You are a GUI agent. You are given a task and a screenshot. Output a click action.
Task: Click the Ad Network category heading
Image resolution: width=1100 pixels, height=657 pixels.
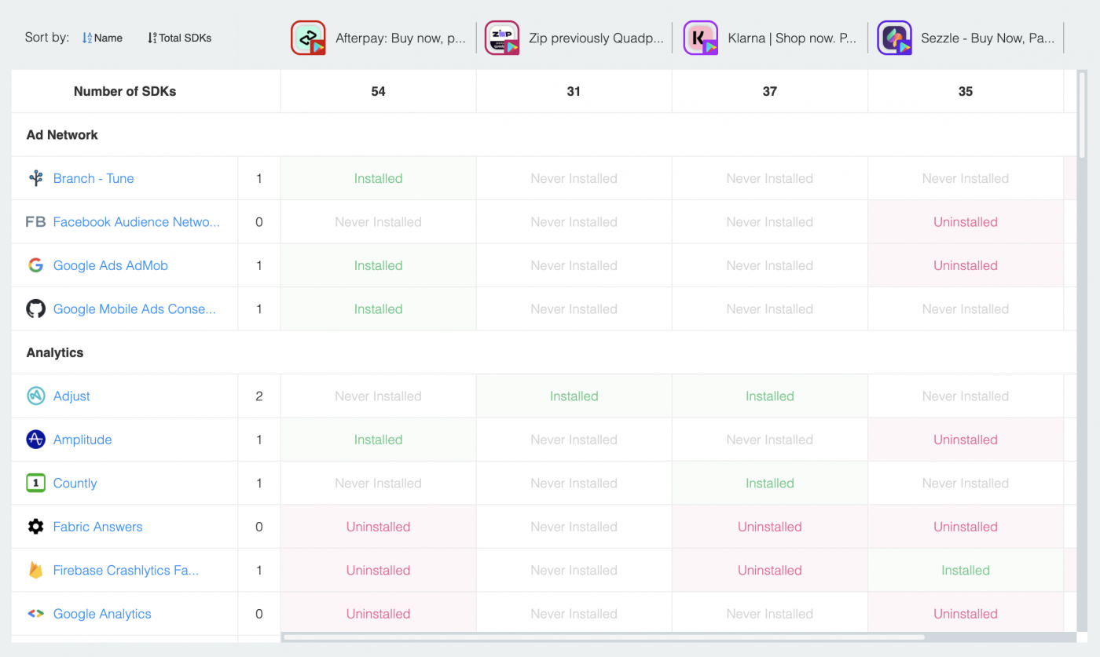pos(62,135)
